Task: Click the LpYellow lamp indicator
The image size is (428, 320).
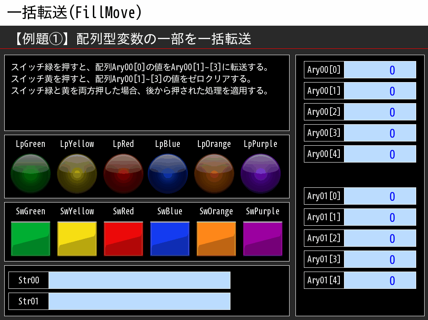Action: [77, 173]
